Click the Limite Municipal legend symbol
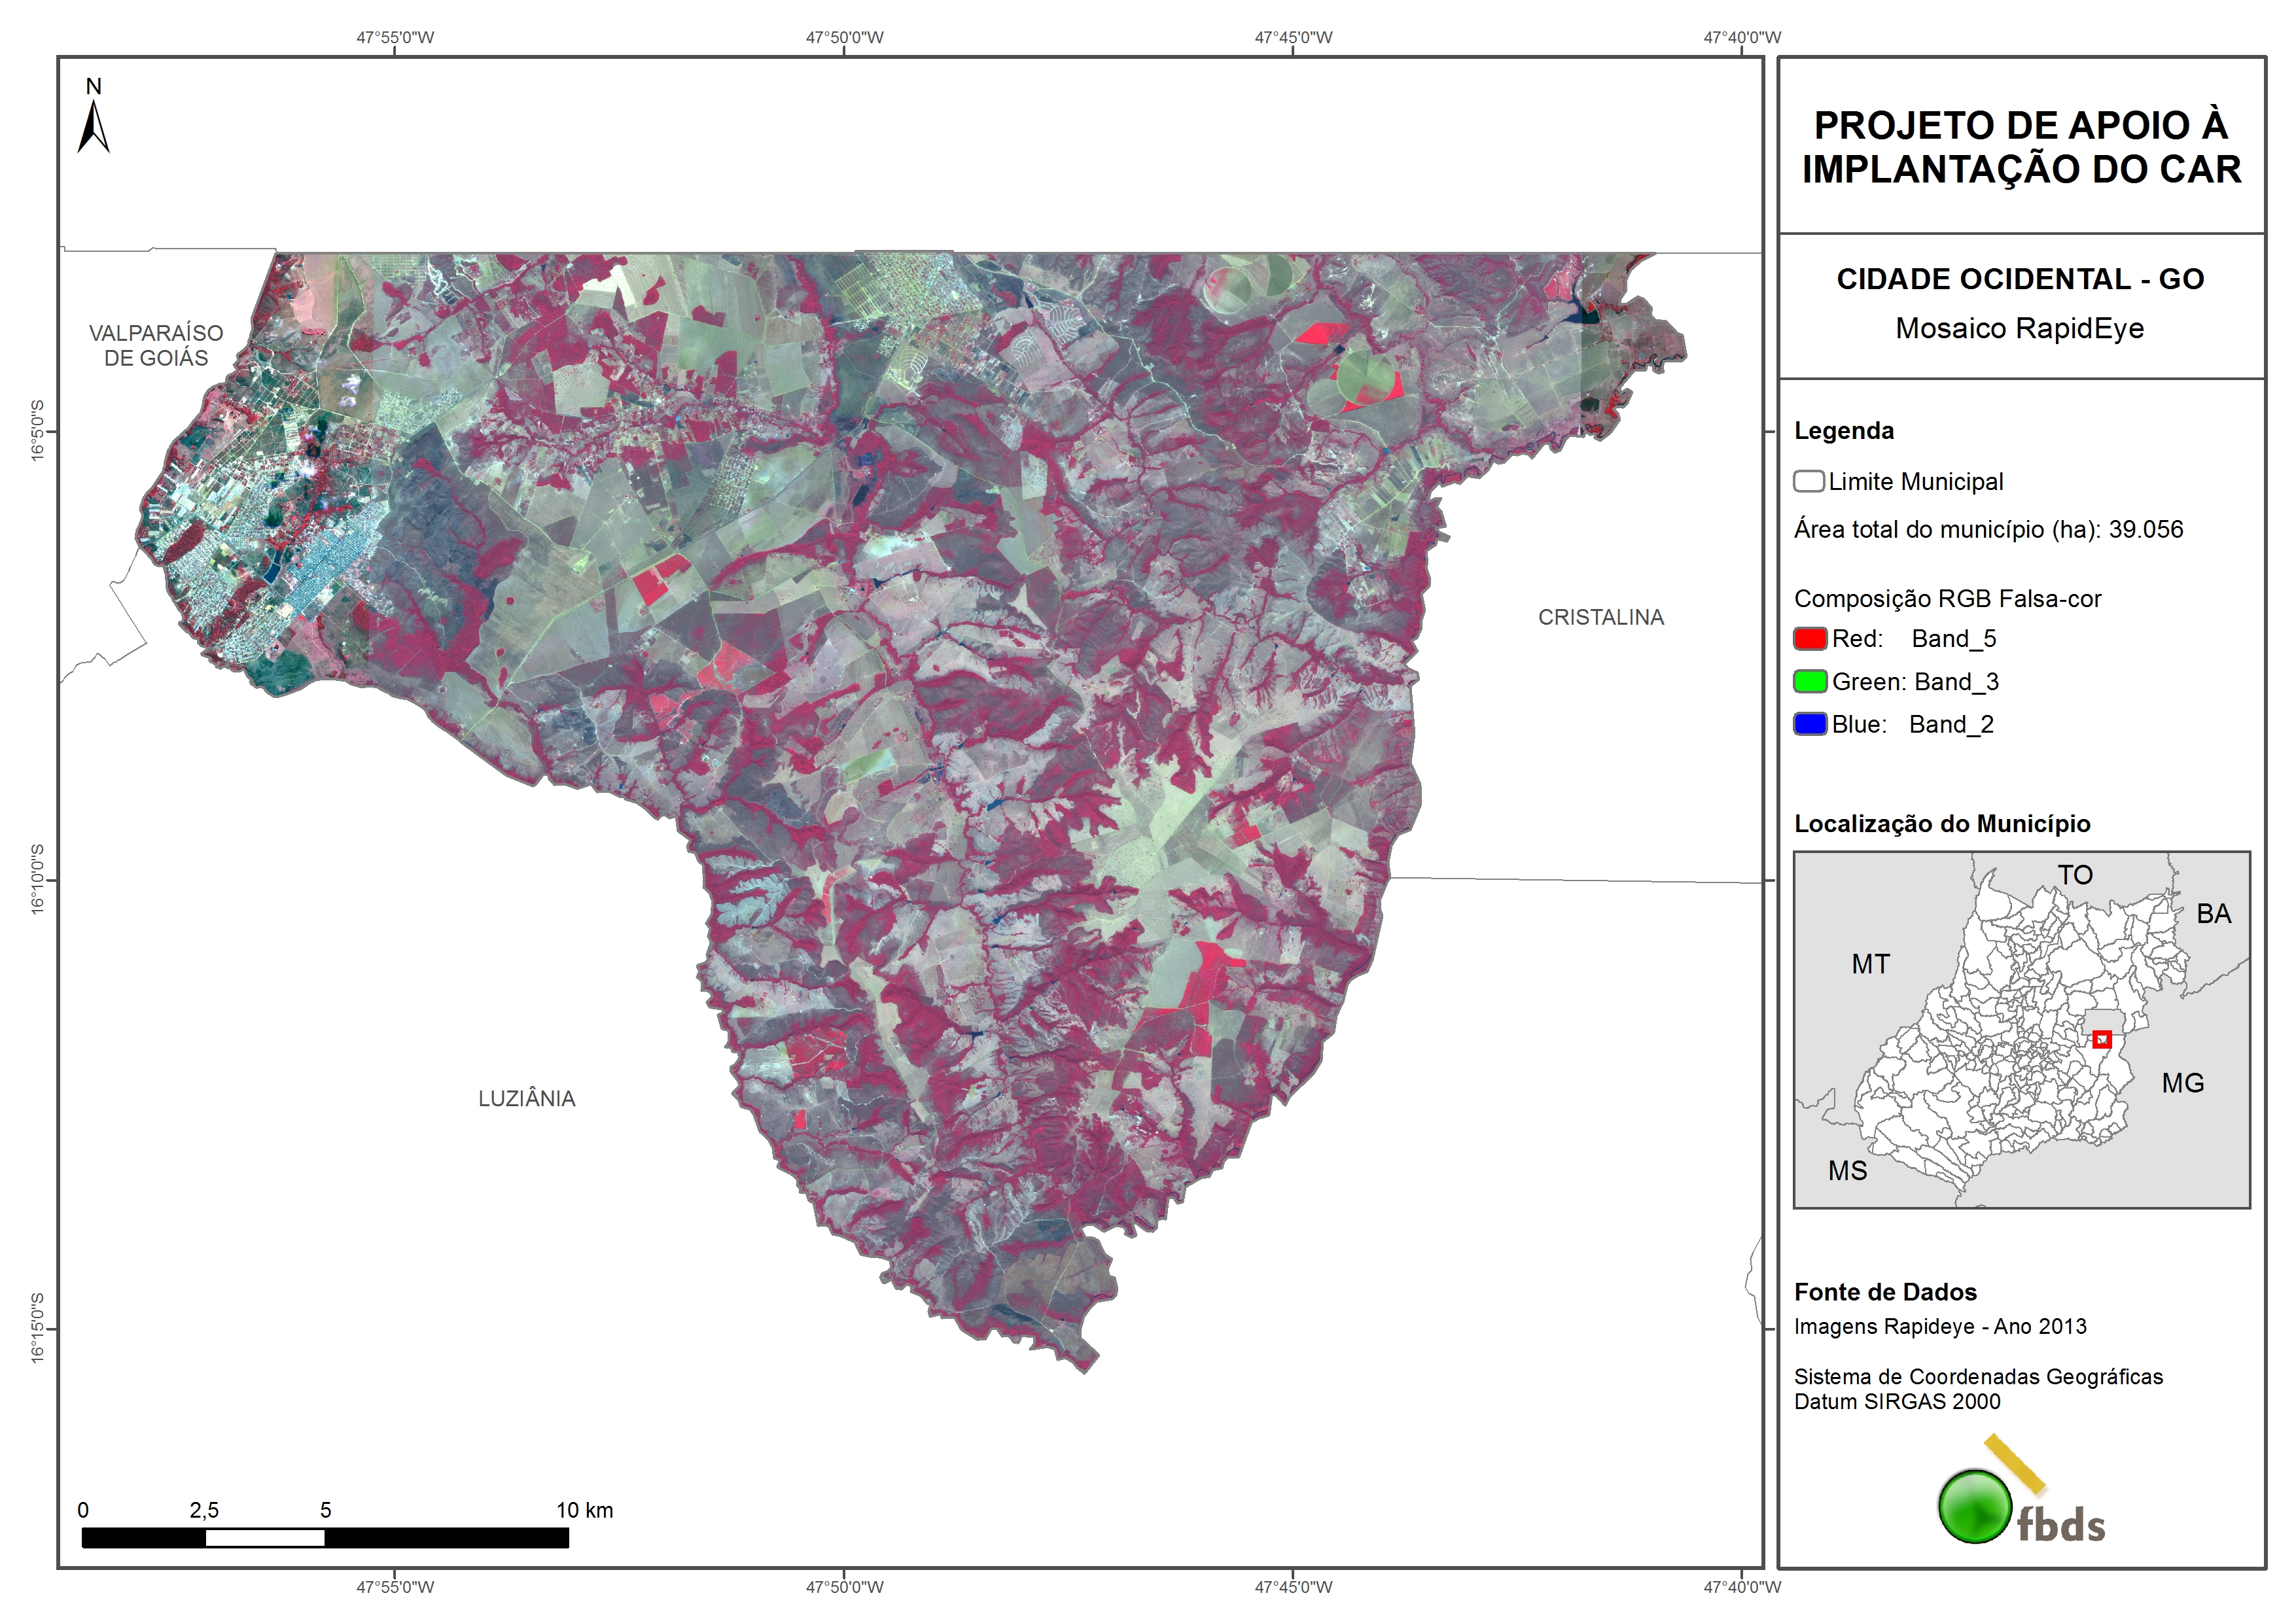Viewport: 2296px width, 1623px height. (x=1808, y=481)
